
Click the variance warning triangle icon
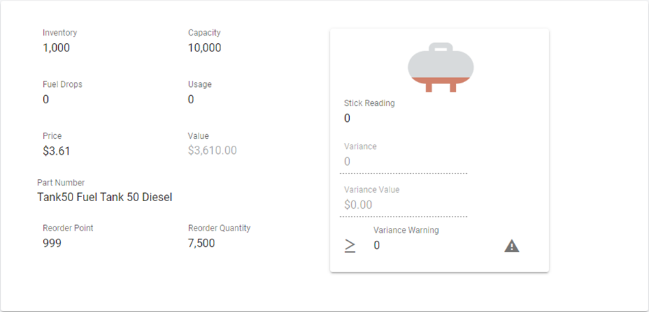(511, 246)
